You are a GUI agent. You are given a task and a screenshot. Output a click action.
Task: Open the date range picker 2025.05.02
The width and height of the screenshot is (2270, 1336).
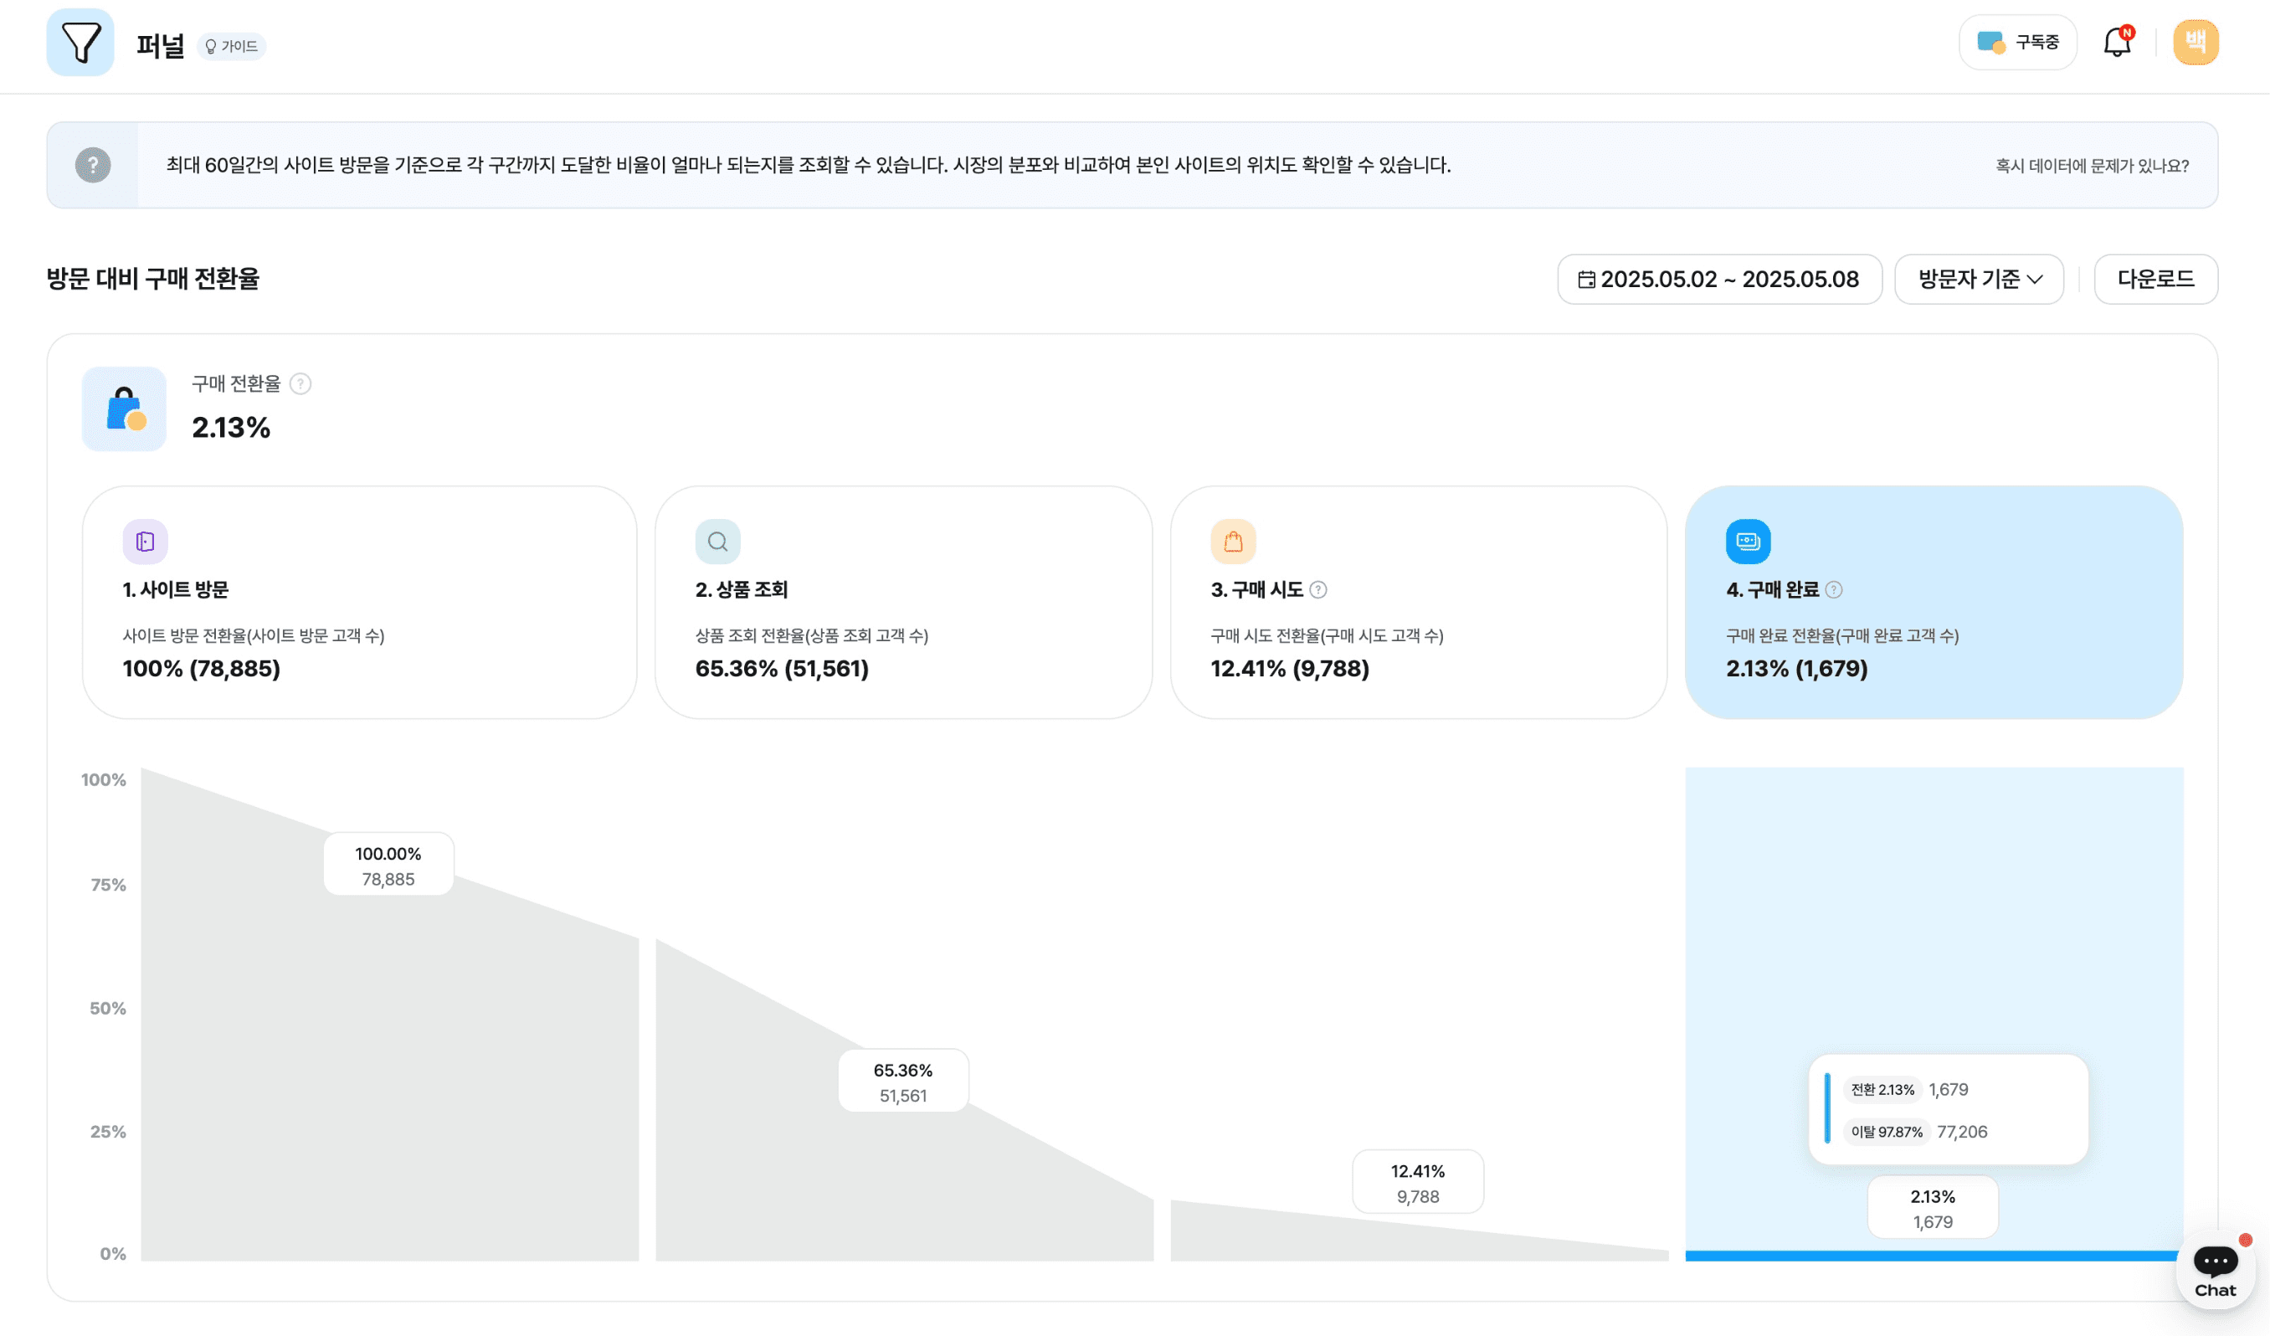[1718, 280]
